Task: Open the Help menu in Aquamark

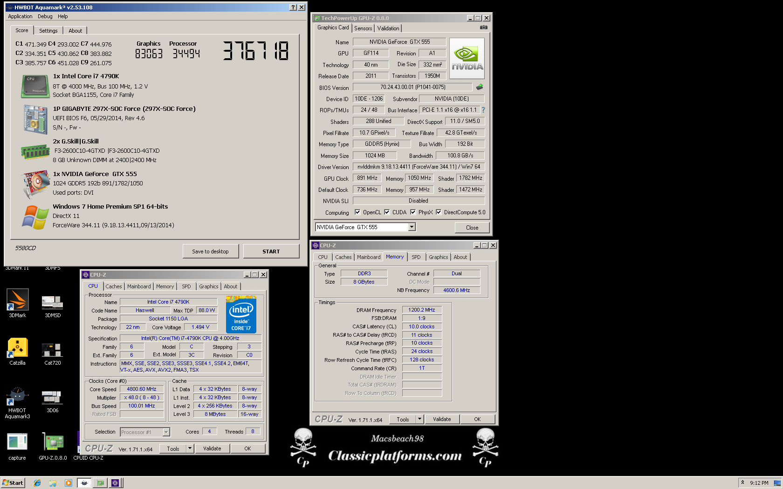Action: [x=63, y=16]
